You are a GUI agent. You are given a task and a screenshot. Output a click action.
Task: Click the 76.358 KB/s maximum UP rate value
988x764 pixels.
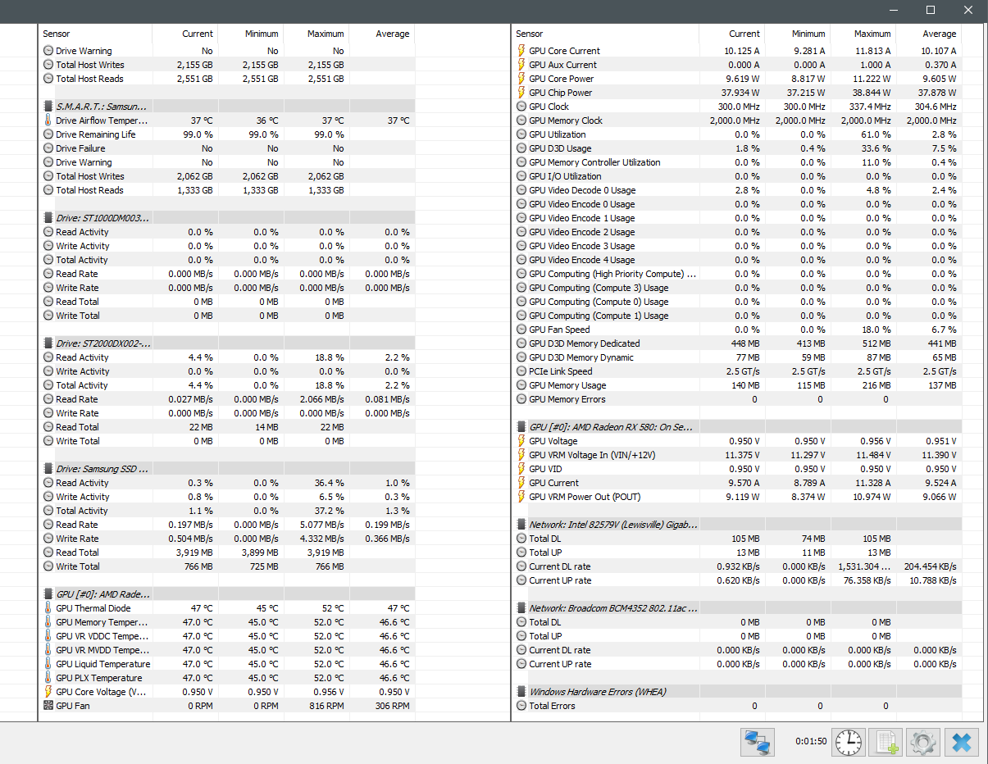867,580
